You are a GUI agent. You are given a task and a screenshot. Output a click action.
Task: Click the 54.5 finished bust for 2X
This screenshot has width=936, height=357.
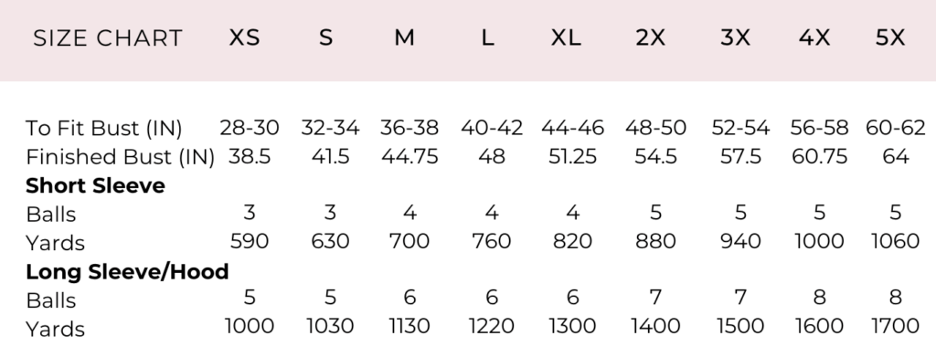tap(655, 157)
